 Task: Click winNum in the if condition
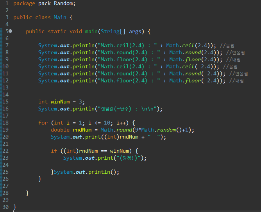[x=120, y=151]
